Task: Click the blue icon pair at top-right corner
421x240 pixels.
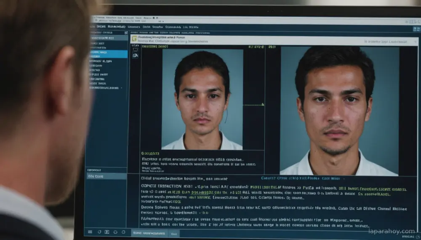Action: 416,29
